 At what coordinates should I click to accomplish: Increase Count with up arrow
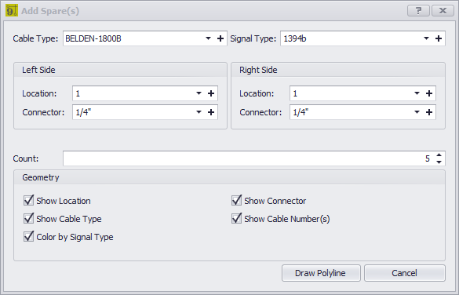tap(439, 155)
